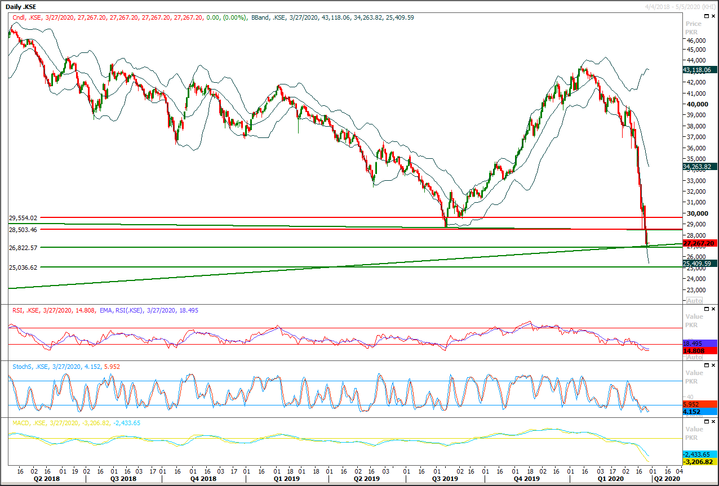Close the MACD indicator pane

coord(713,422)
